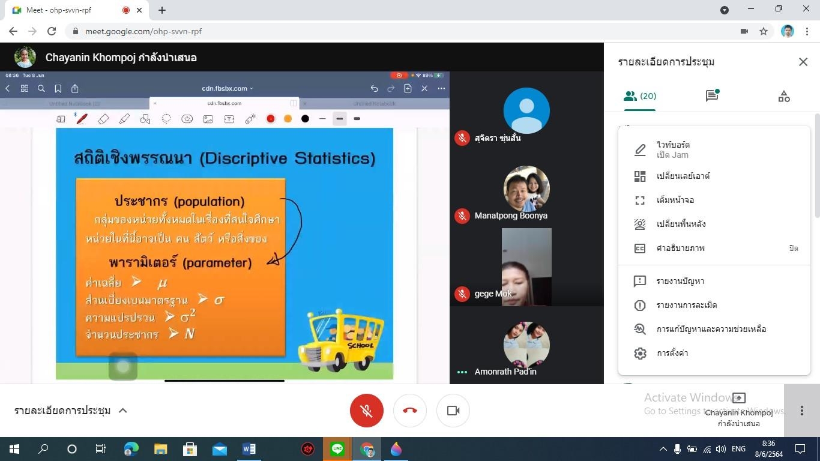Toggle the microphone mute button
820x461 pixels.
(366, 411)
